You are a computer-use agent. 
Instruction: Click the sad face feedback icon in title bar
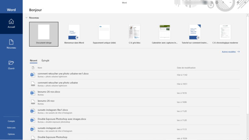click(217, 3)
